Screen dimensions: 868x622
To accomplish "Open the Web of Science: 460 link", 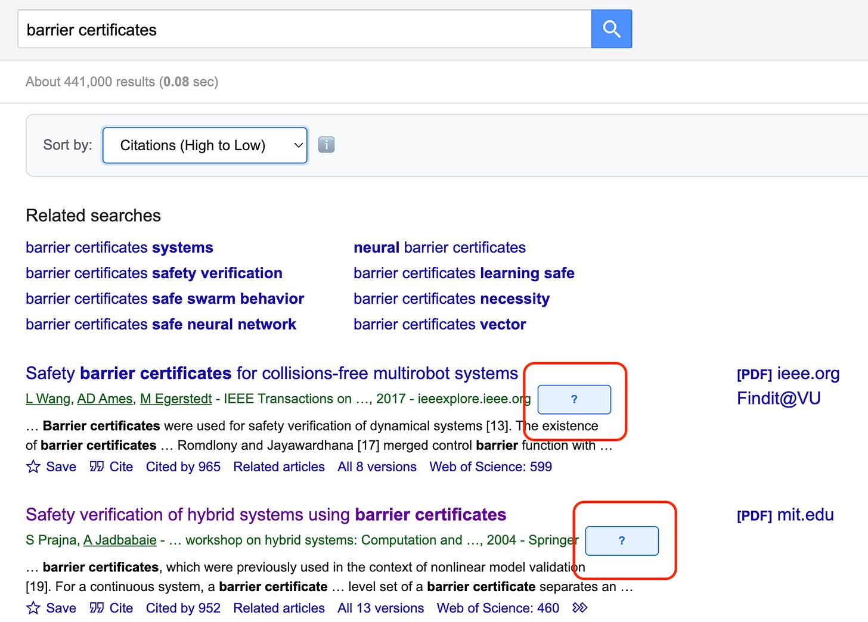I will coord(498,608).
